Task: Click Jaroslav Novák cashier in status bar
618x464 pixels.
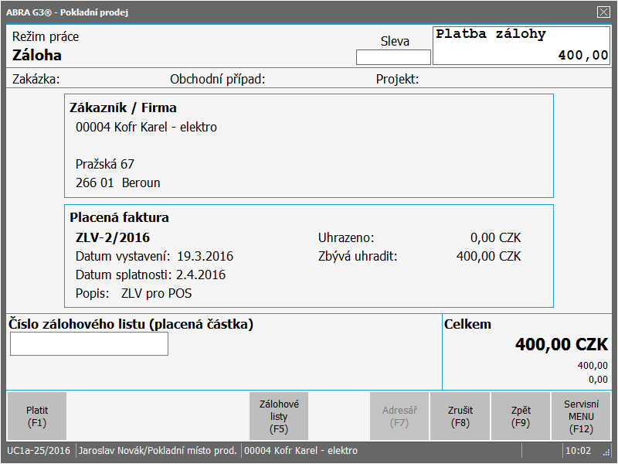Action: click(158, 450)
